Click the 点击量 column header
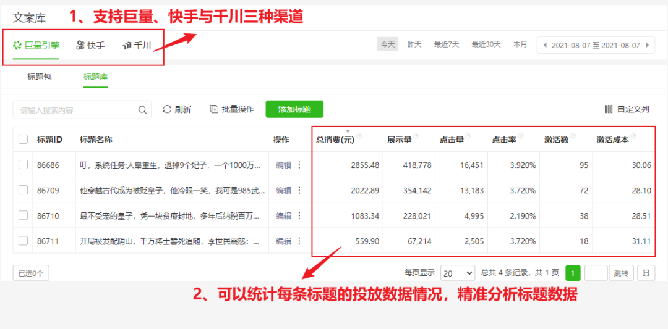 coord(452,140)
